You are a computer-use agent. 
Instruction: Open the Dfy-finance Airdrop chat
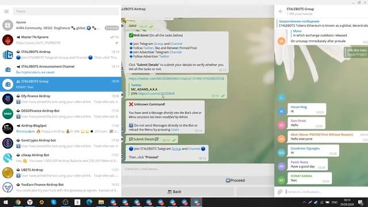[60, 99]
